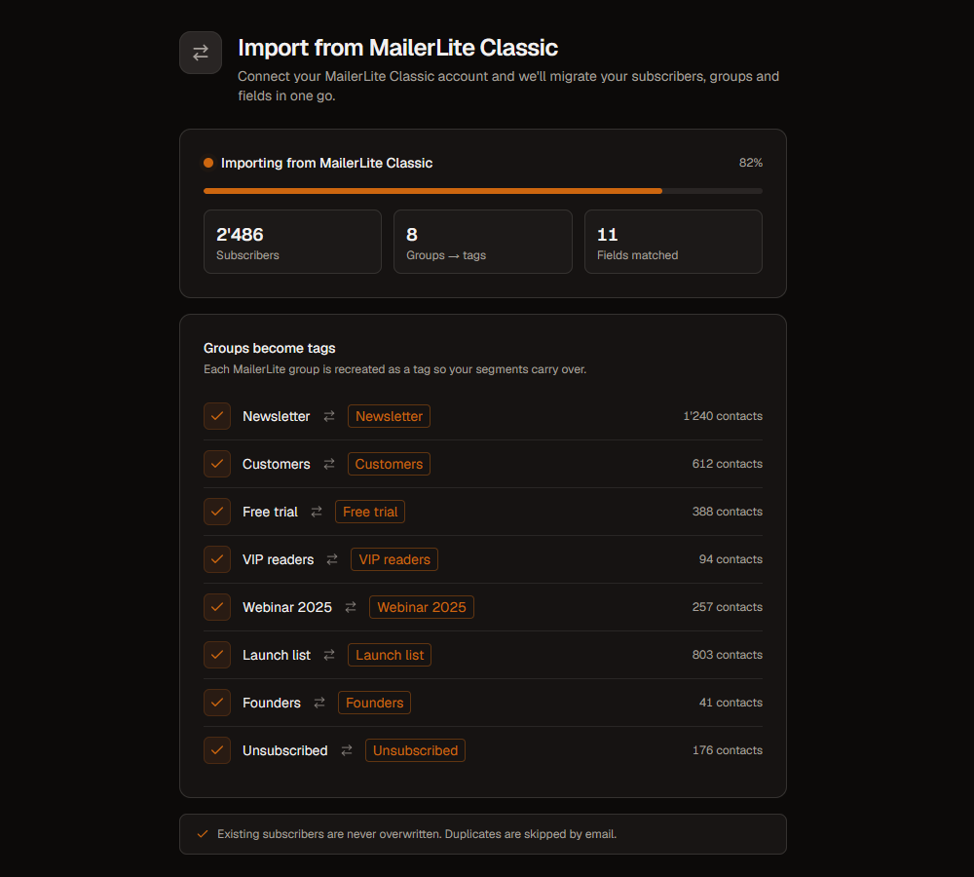Click the '41 contacts' count

[730, 703]
